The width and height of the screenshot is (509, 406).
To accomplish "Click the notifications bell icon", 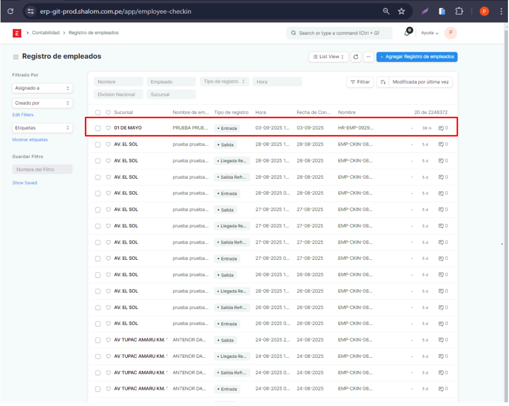I will (408, 32).
